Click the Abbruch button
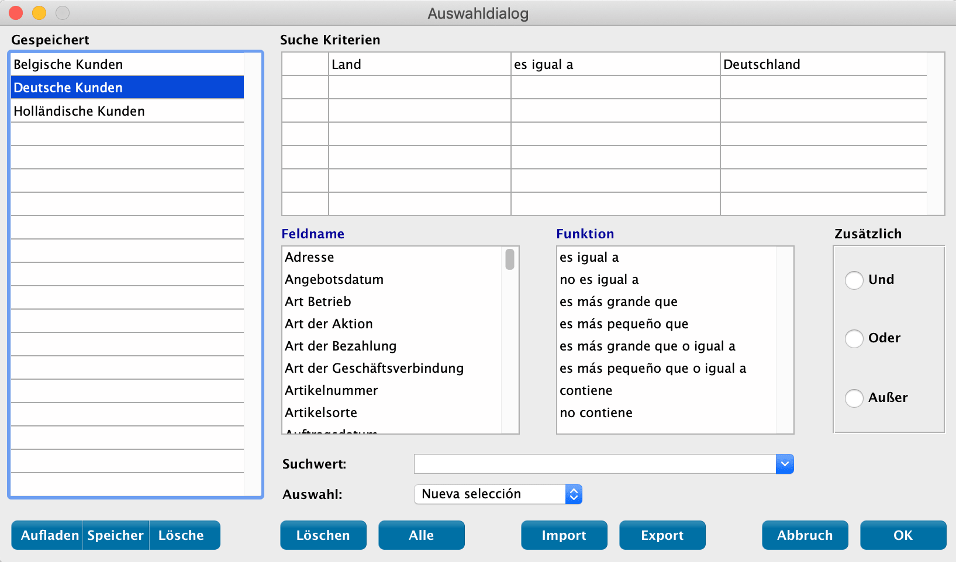Image resolution: width=956 pixels, height=562 pixels. pos(805,535)
